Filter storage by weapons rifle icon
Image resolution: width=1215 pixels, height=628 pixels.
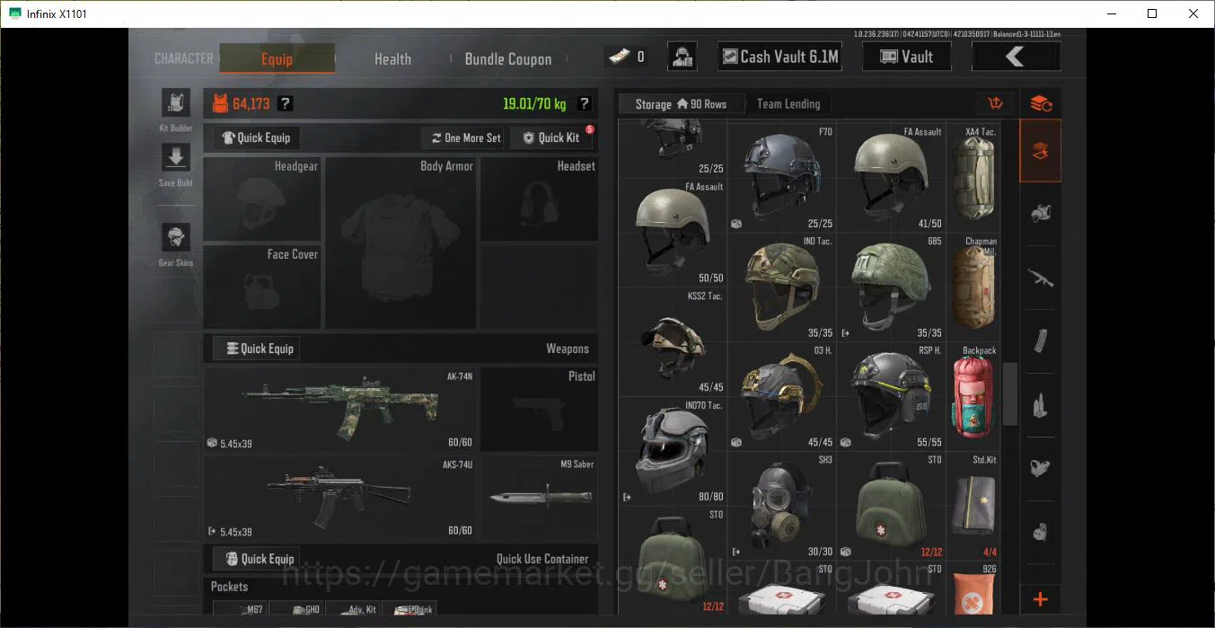(x=1041, y=279)
